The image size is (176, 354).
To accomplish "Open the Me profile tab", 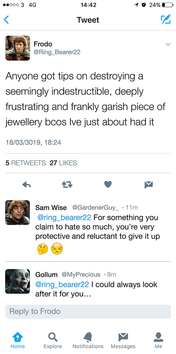I will point(158,340).
